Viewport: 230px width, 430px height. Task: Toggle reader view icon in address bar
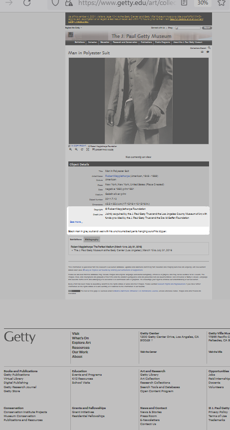(184, 3)
